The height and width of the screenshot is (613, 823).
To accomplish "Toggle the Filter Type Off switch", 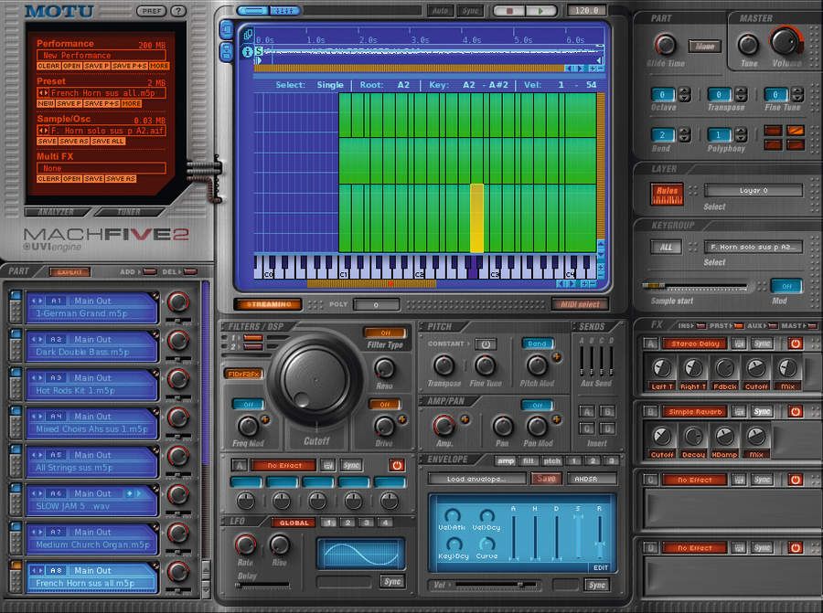I will coord(385,333).
